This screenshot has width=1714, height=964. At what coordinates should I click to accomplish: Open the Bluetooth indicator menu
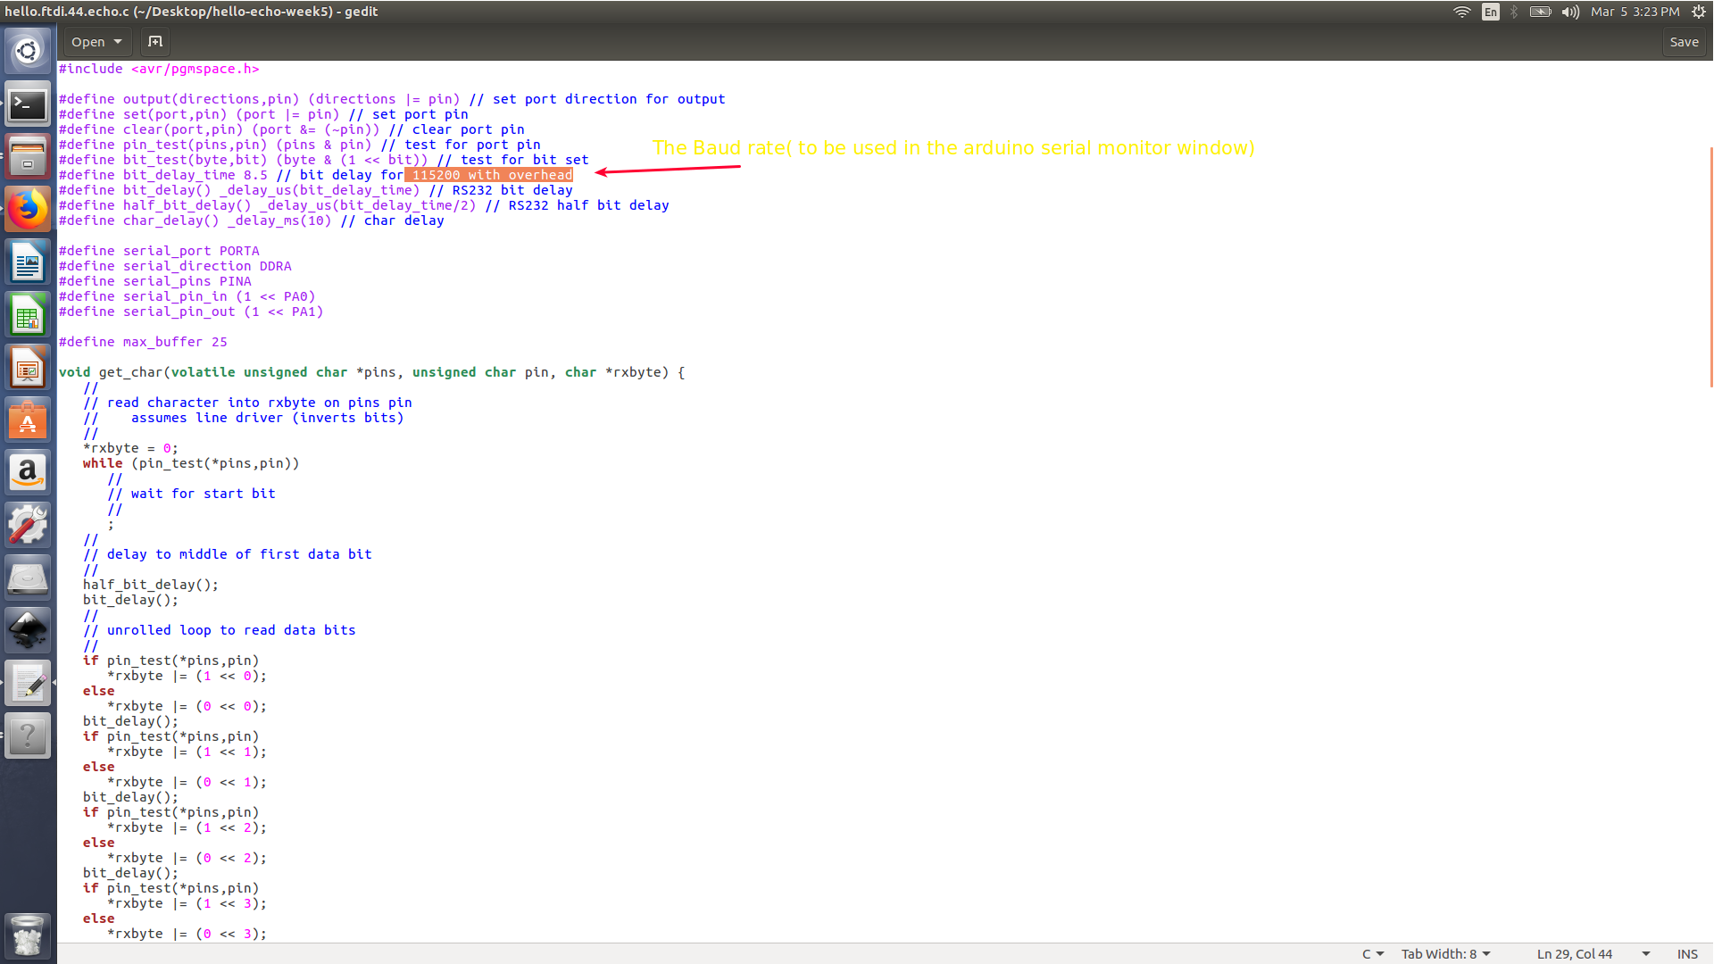1514,12
